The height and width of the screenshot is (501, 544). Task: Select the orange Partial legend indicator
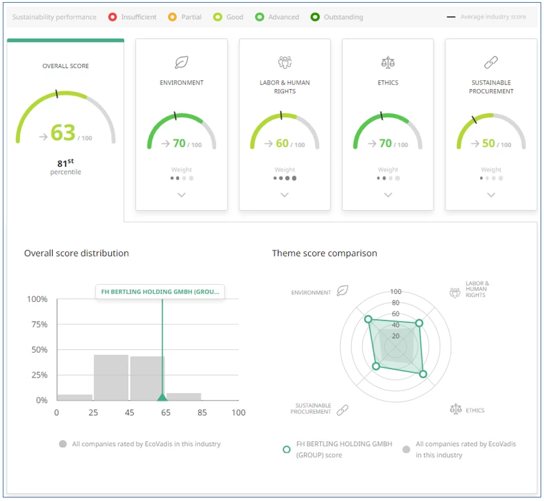pos(172,17)
